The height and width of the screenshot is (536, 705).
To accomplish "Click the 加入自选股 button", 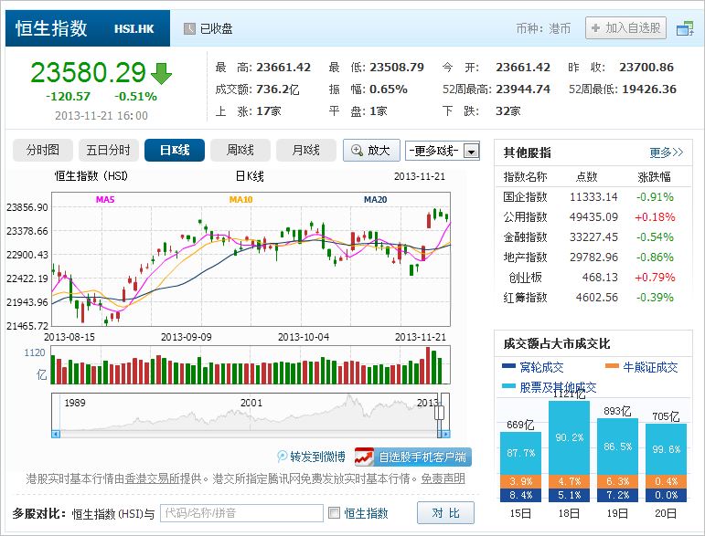I will 625,27.
